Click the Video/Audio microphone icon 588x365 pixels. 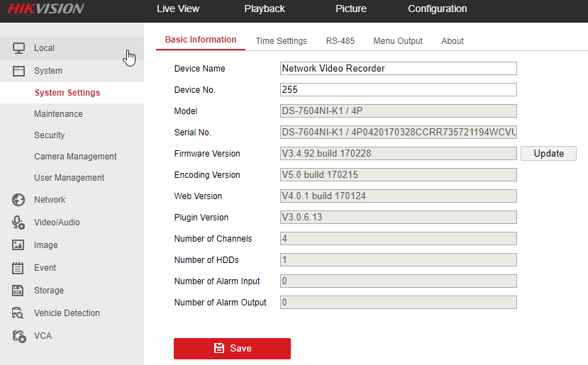click(19, 223)
